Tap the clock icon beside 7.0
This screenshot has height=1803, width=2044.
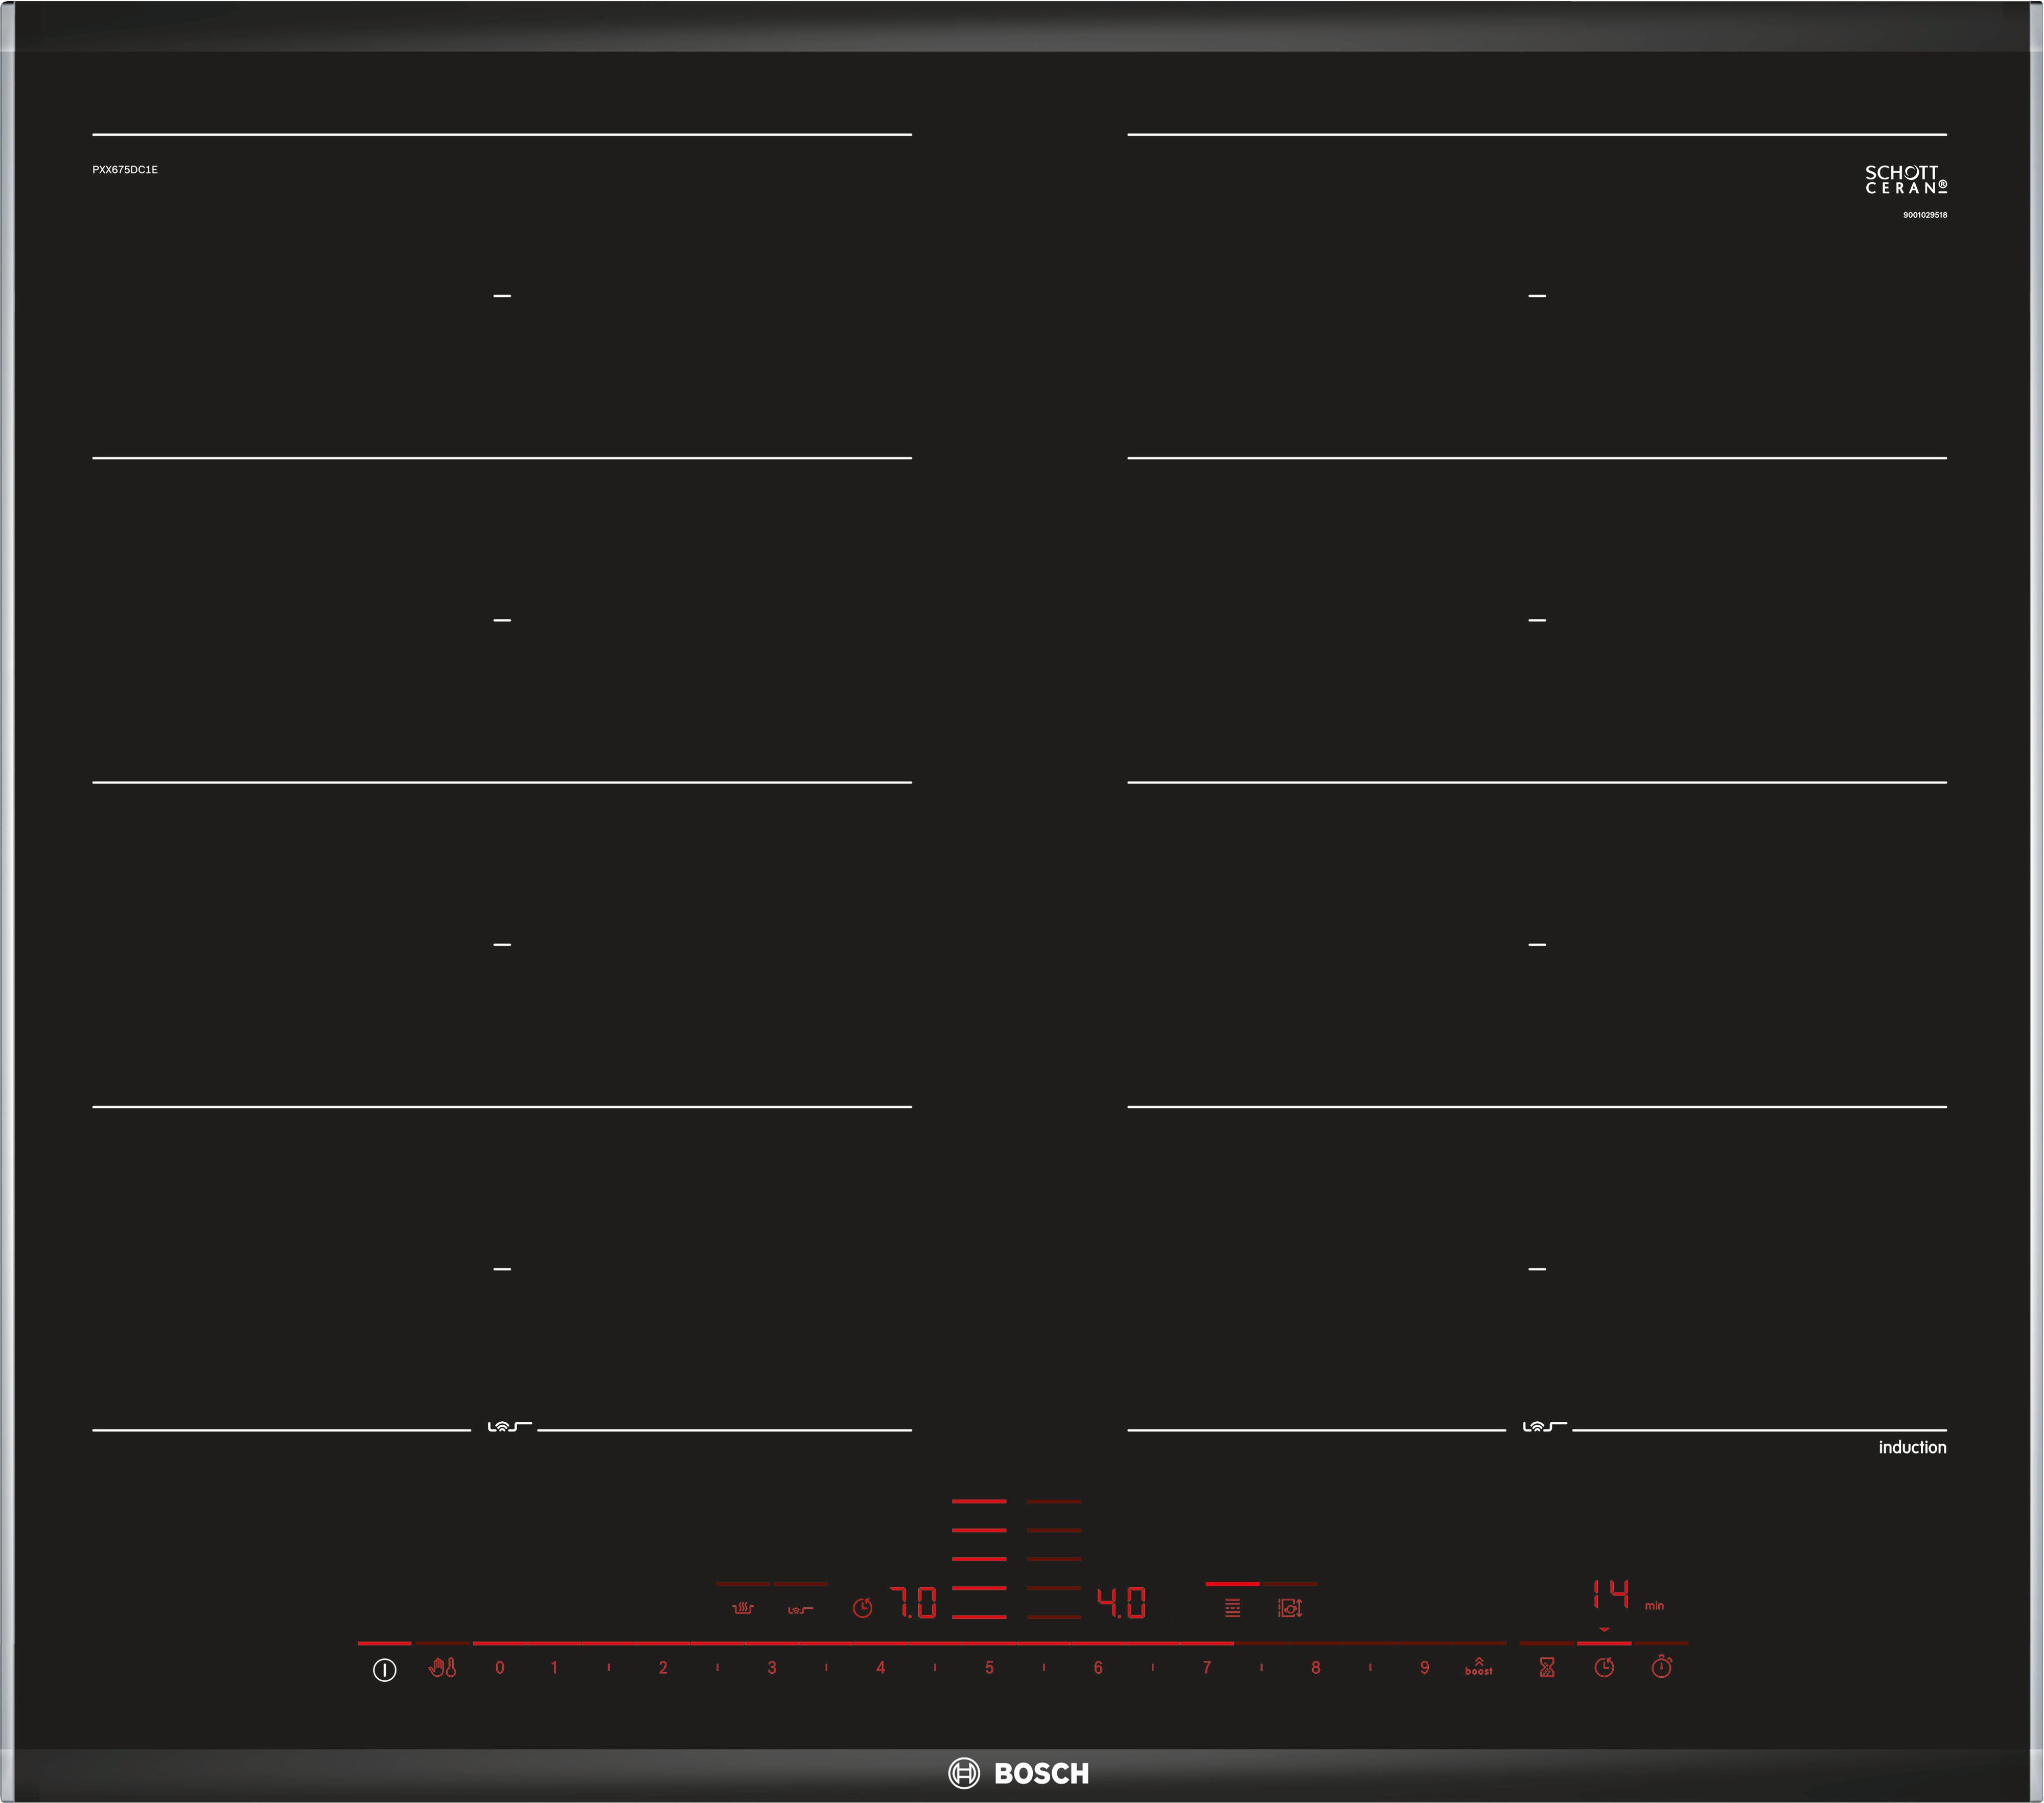point(862,1607)
